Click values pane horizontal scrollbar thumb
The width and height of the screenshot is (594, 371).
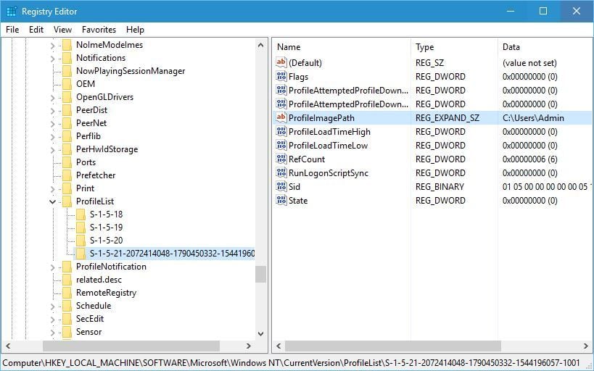(393, 346)
